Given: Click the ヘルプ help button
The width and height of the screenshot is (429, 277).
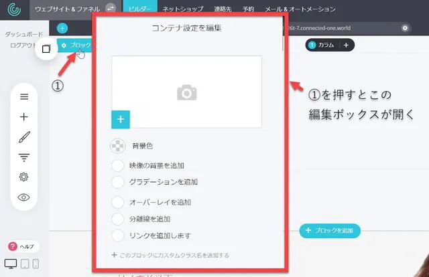Looking at the screenshot, I should (x=23, y=247).
